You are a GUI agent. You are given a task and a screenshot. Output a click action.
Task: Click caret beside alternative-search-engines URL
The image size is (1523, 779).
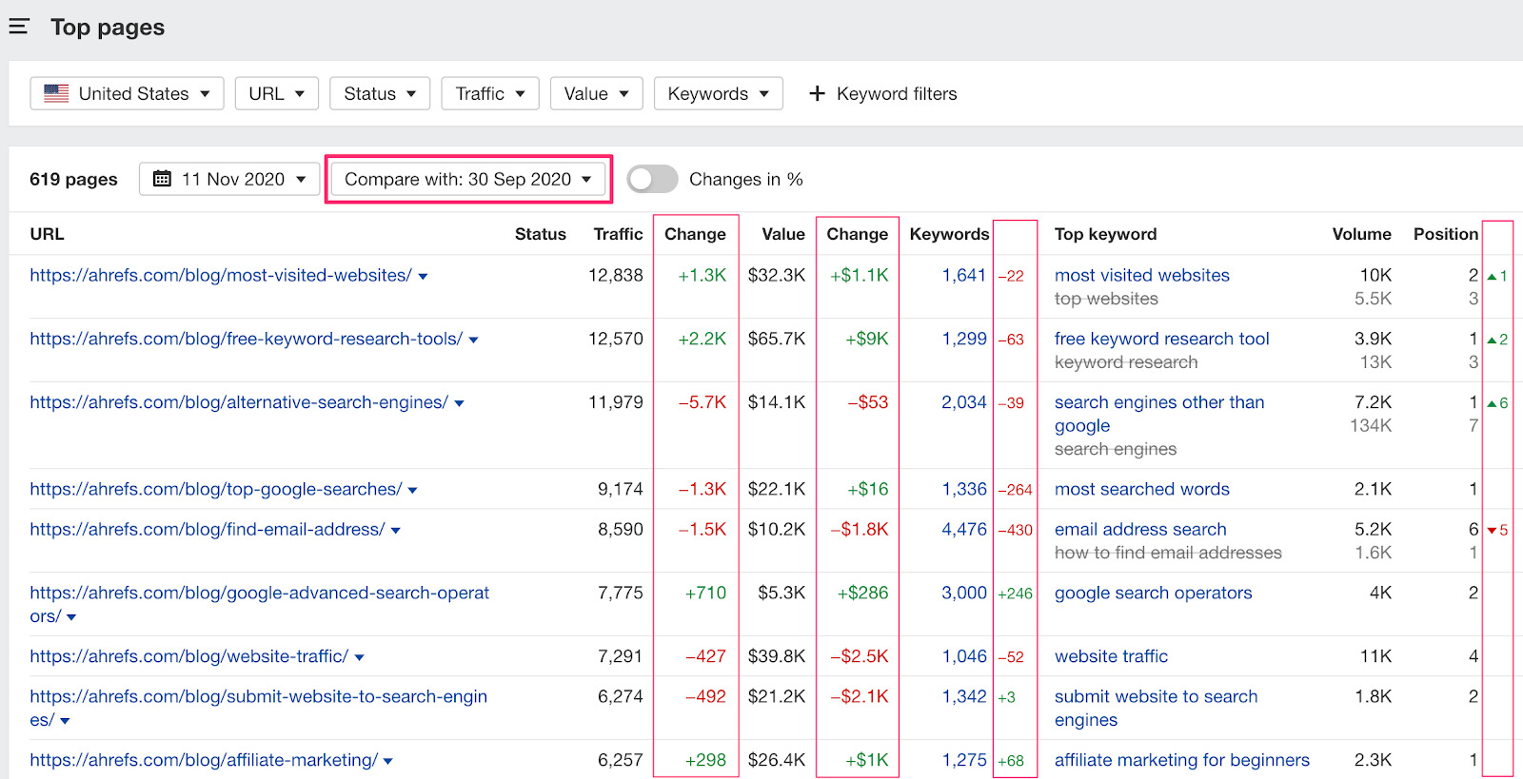pos(460,404)
